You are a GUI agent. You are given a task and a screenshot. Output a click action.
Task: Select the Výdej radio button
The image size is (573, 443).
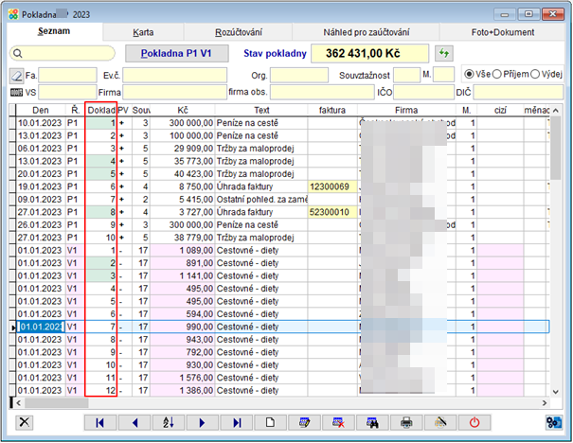coord(535,75)
